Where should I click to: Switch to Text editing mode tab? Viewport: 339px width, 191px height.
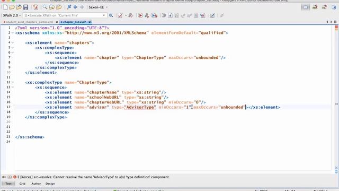(x=8, y=184)
